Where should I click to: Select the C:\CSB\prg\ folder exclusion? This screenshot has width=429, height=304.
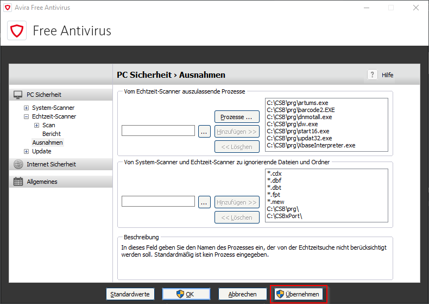coord(283,209)
